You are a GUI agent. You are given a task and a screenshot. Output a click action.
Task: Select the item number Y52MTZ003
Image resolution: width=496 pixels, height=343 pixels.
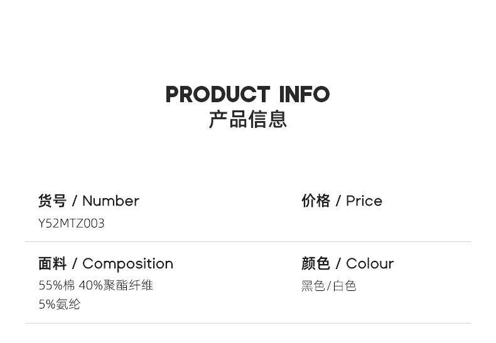pos(72,223)
